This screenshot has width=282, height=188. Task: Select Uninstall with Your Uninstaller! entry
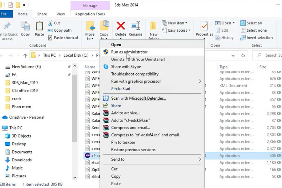click(x=152, y=59)
